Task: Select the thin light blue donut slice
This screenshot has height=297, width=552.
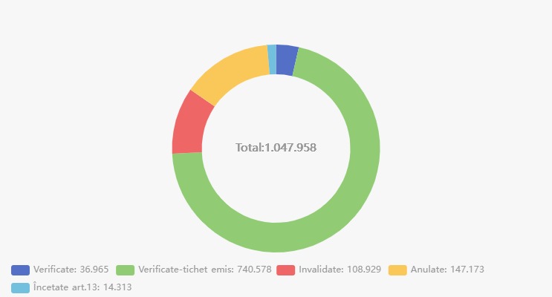Action: (272, 59)
